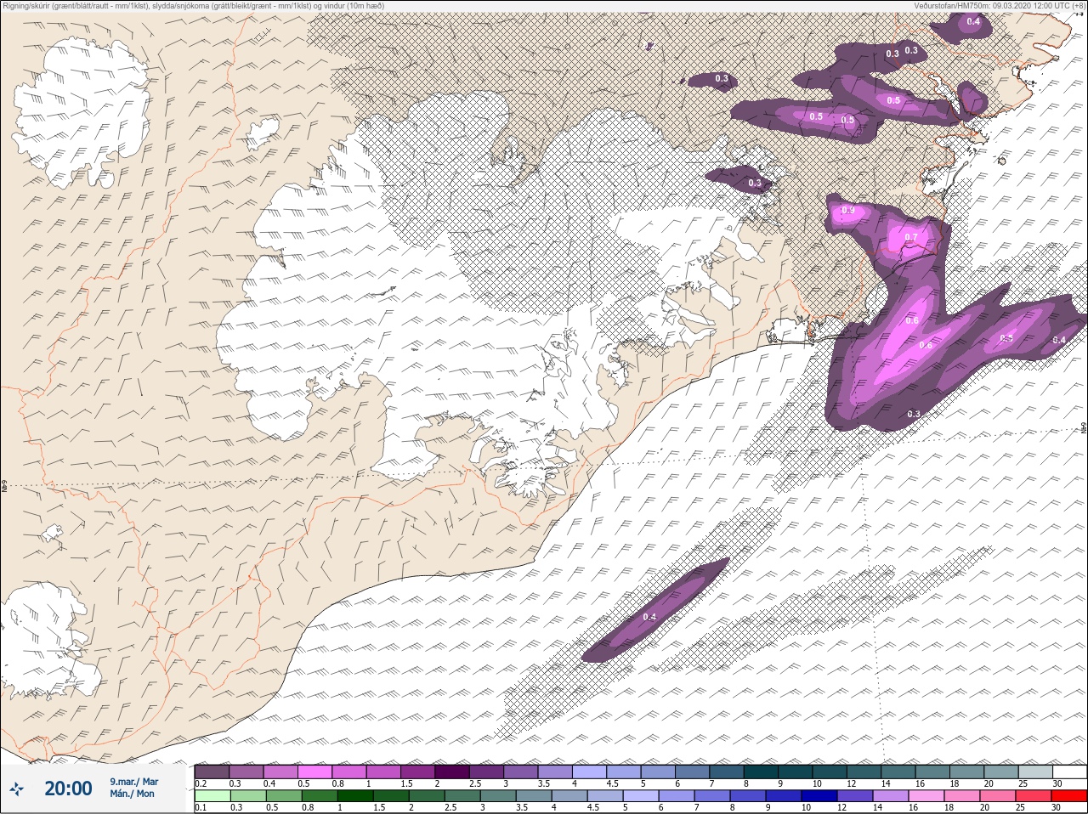Click the 'Mán./ Mon' weekday text
This screenshot has width=1088, height=814.
tap(132, 794)
